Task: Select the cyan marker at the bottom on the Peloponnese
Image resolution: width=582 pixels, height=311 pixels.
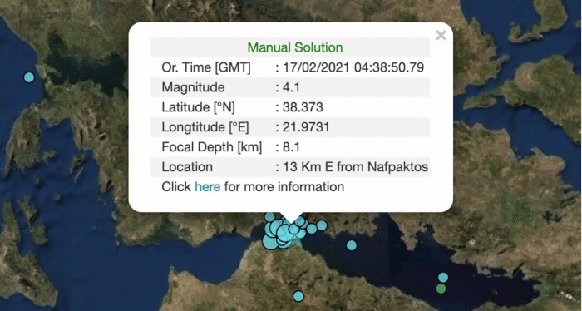Action: coord(298,296)
